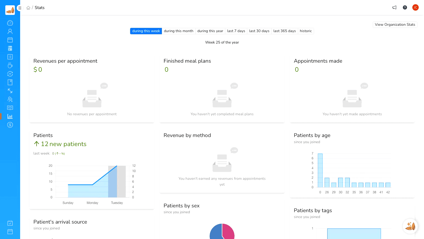Click the 'Patients by tags' heading
This screenshot has width=424, height=239.
(x=313, y=211)
